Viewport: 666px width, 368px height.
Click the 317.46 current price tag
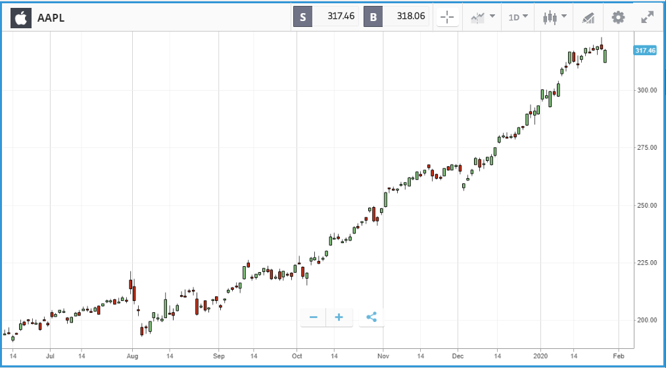[x=645, y=51]
